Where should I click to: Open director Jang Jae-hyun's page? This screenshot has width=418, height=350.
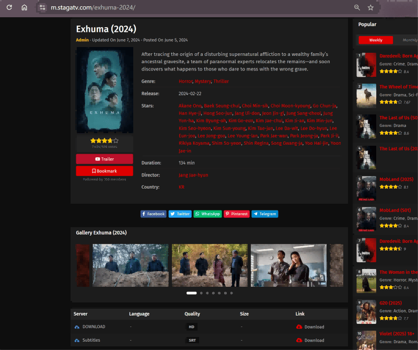[x=193, y=175]
